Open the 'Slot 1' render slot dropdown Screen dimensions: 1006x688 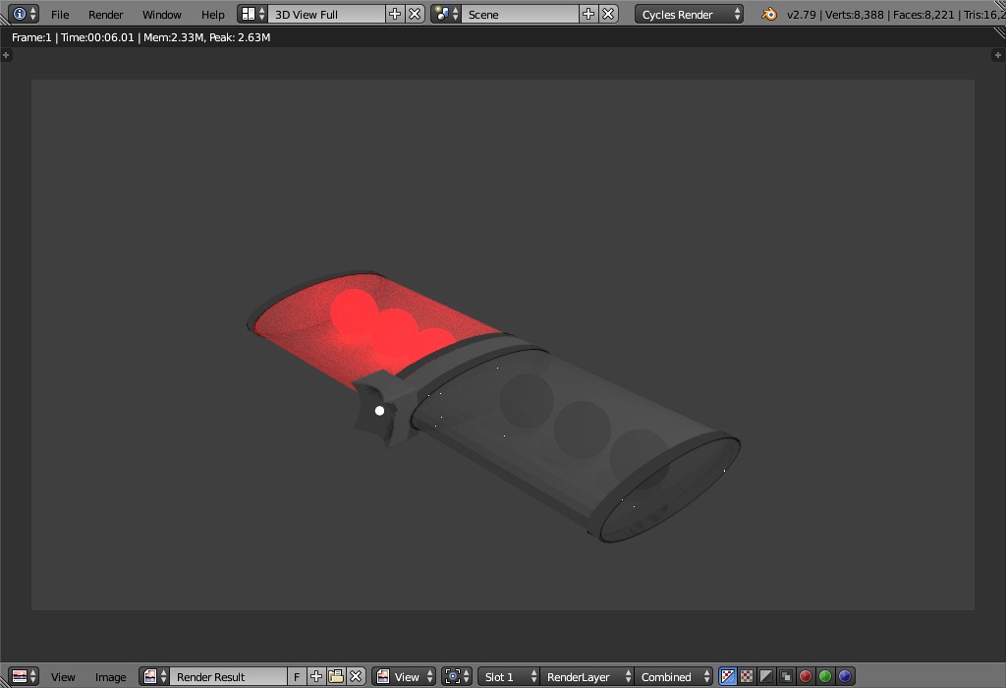pos(508,676)
